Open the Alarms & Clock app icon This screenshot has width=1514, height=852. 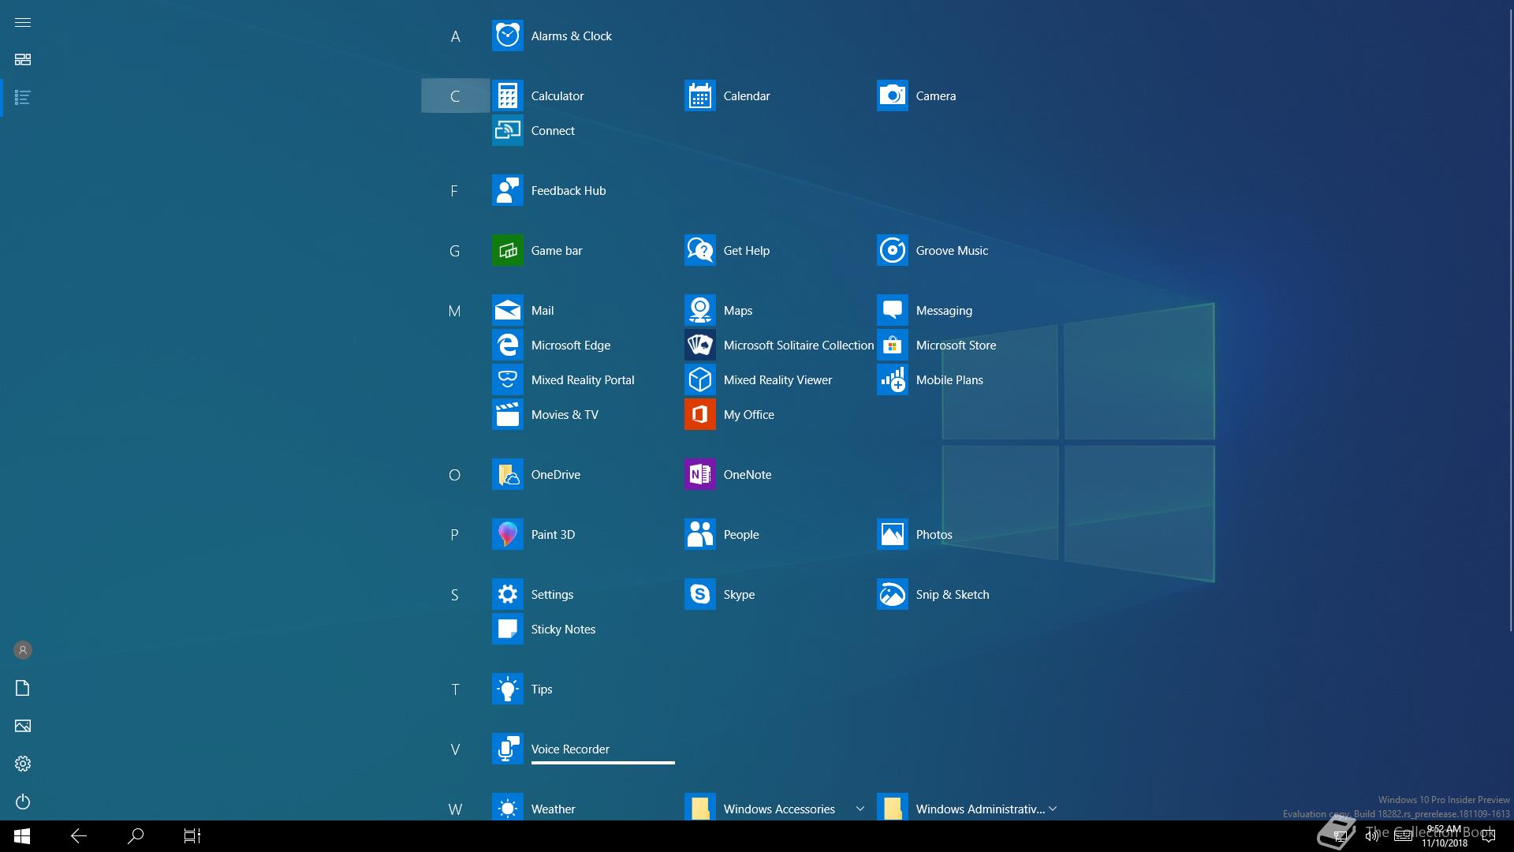(507, 36)
